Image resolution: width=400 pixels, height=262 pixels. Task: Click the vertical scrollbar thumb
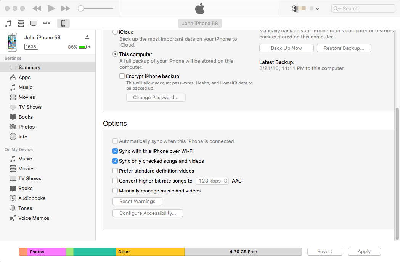coord(397,174)
